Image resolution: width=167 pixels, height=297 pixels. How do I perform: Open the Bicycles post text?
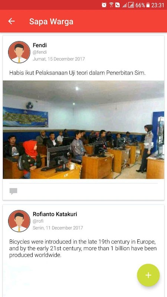83,248
